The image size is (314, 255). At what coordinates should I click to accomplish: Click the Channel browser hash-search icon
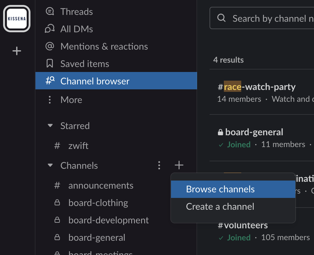[50, 81]
